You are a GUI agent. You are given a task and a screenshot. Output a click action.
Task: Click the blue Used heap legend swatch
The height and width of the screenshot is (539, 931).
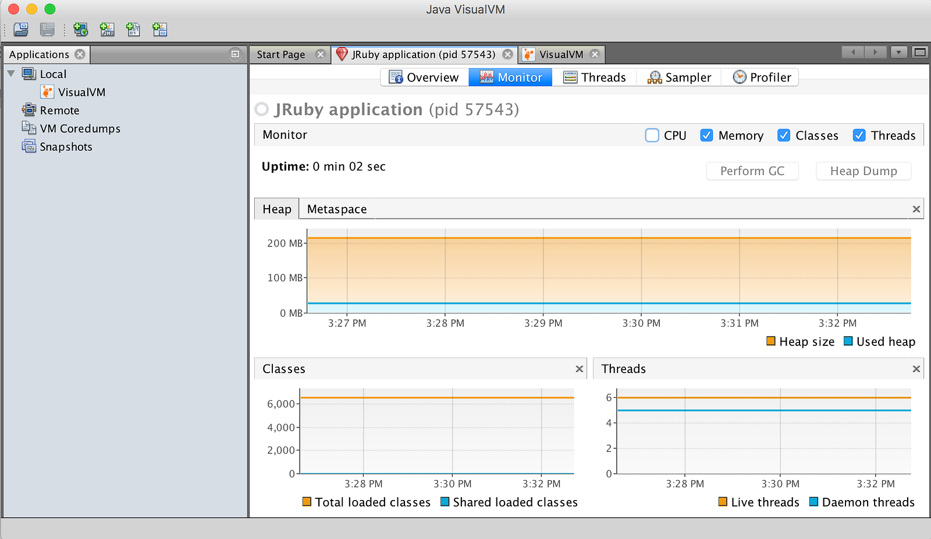[848, 341]
